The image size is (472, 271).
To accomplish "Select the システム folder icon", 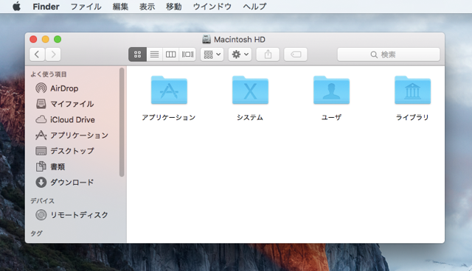I will point(250,90).
